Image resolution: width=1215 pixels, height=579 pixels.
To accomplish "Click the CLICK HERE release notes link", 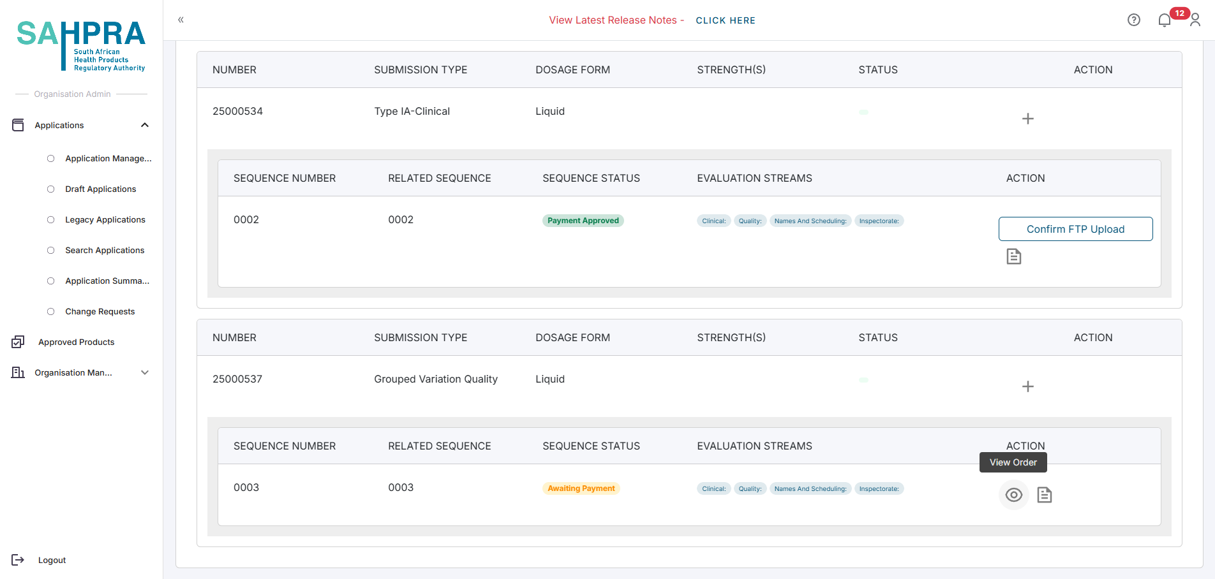I will [x=725, y=20].
